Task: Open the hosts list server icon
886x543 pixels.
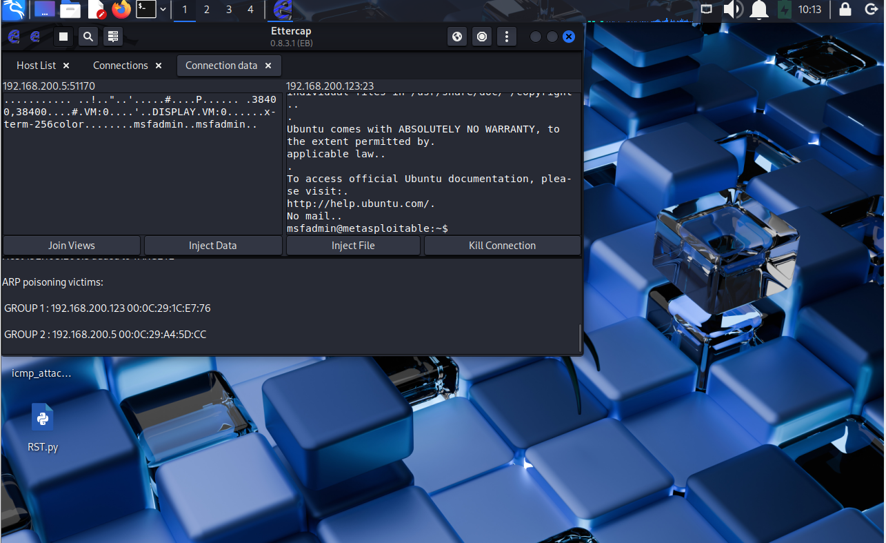Action: [x=113, y=37]
